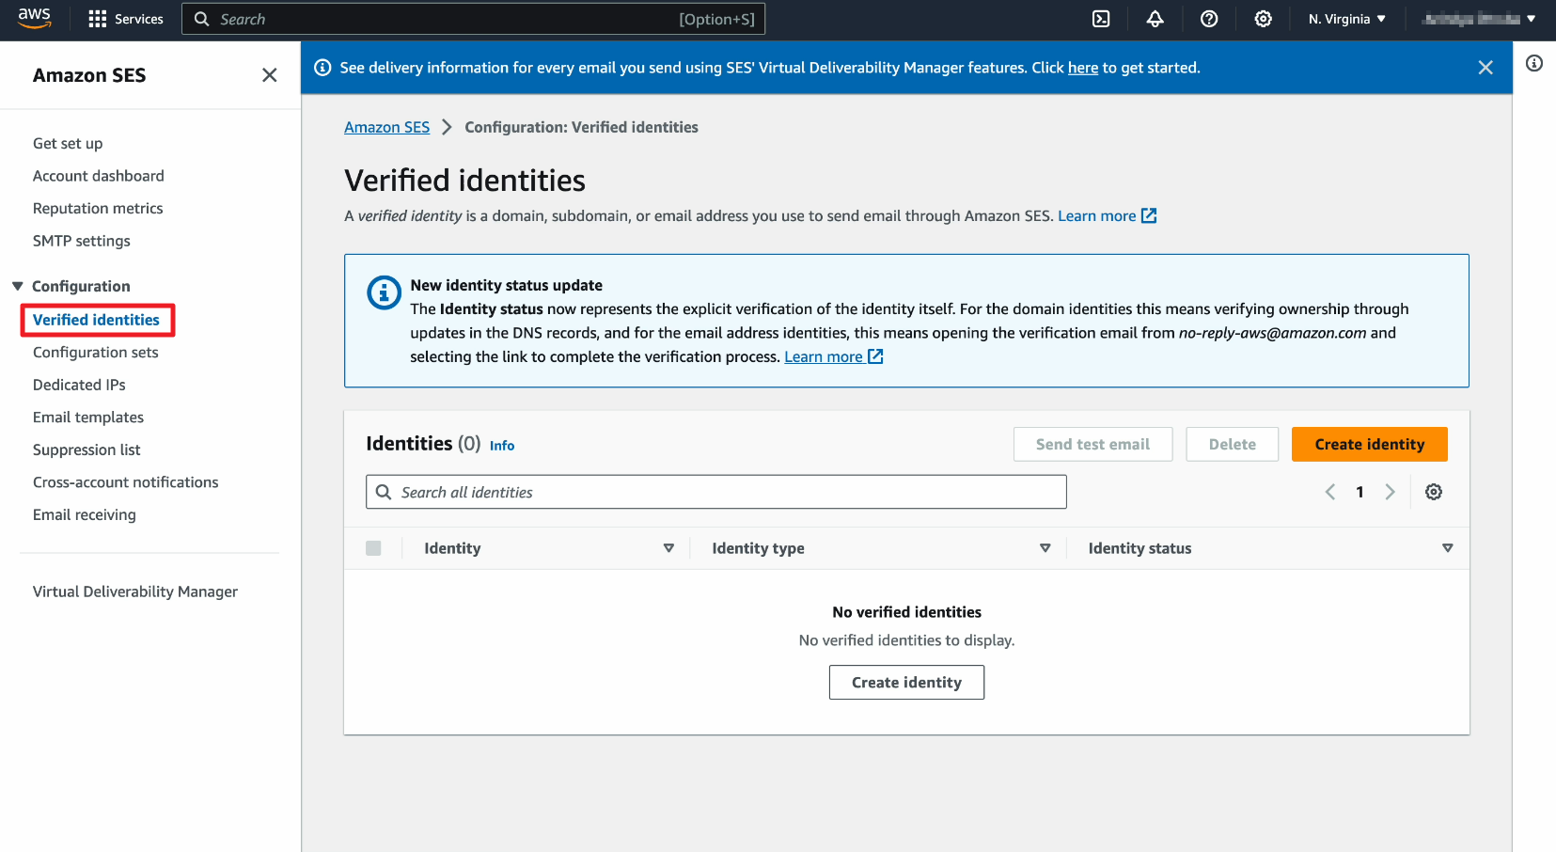The image size is (1556, 852).
Task: Click inside the Search all identities field
Action: click(715, 491)
